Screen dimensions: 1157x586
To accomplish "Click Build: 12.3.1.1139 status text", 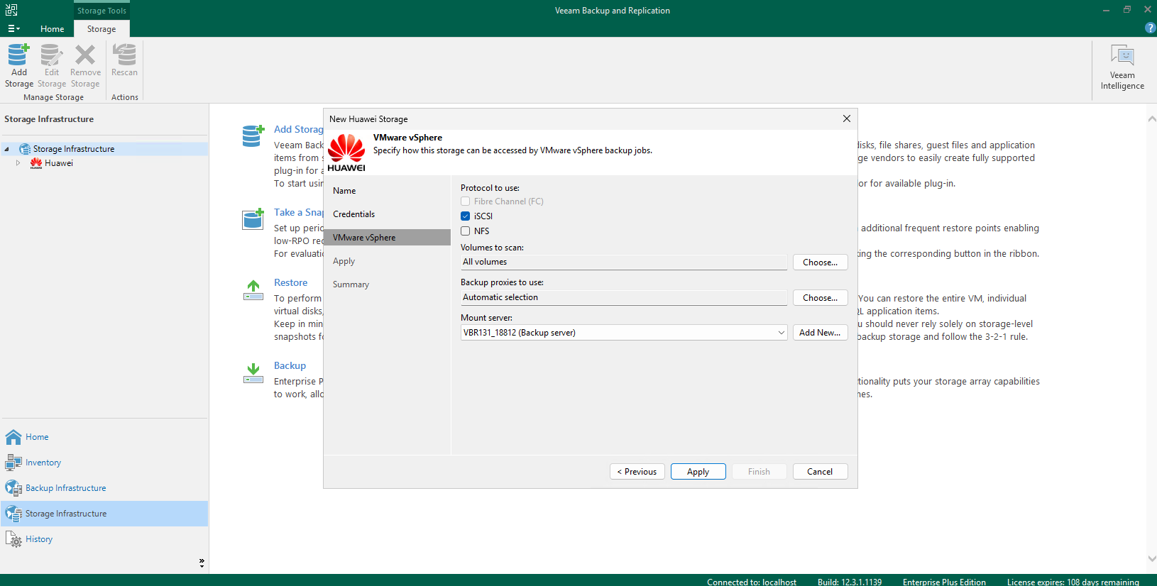I will coord(850,582).
